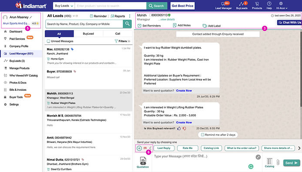
Task: Open Monish M S lead conversation
Action: click(x=89, y=122)
